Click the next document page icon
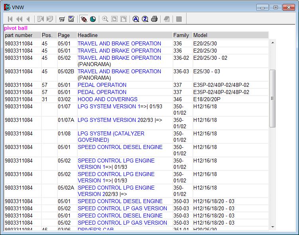Image resolution: width=299 pixels, height=235 pixels. 50,19
